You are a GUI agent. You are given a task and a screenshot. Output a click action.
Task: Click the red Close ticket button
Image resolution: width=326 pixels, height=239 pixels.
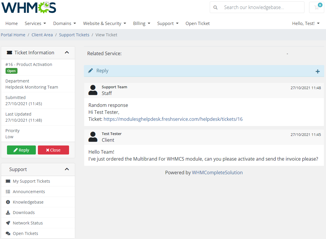[53, 150]
